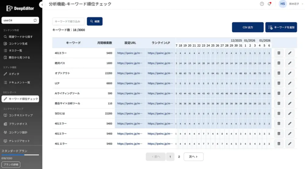Click trash icon for LCP row

tap(279, 83)
